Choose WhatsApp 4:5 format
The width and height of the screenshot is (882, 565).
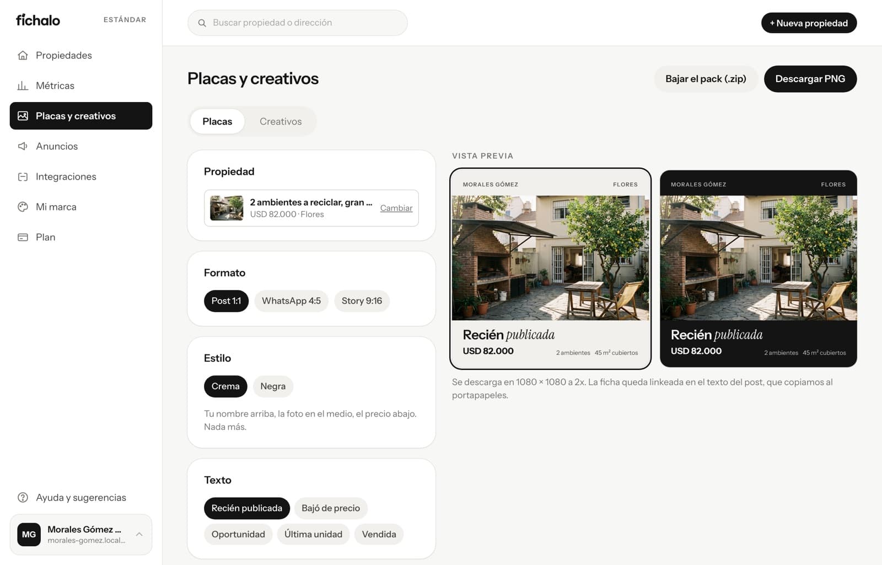coord(291,301)
